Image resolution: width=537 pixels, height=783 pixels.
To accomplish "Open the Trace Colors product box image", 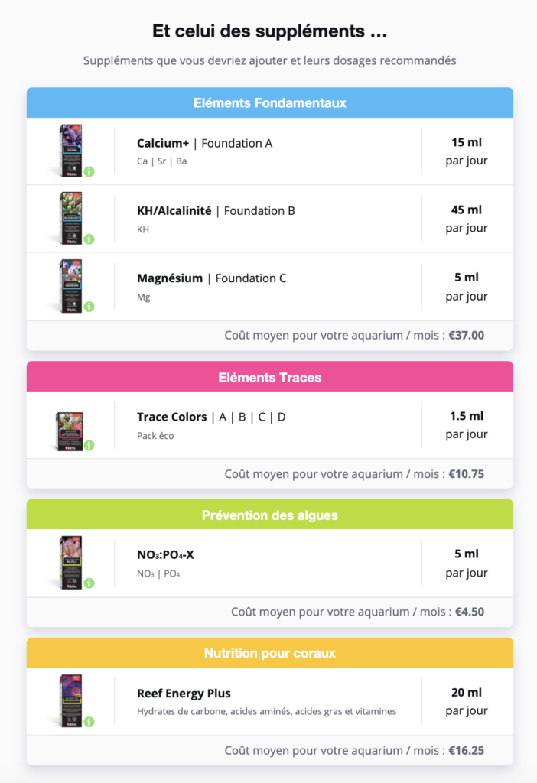I will [69, 431].
